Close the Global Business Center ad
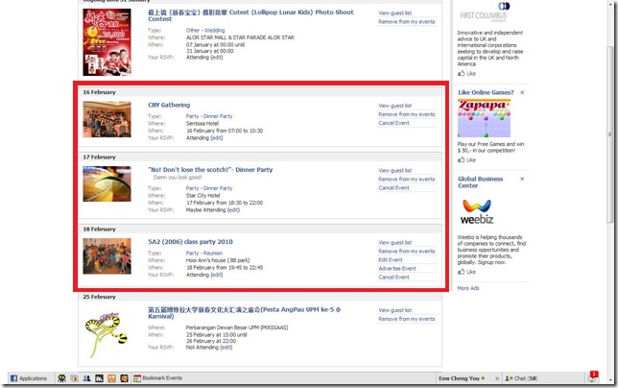 point(522,179)
